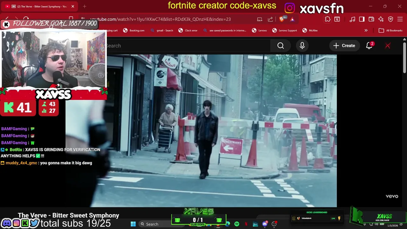Click the tab search icon in toolbar
This screenshot has width=407, height=229.
pyautogui.click(x=337, y=19)
